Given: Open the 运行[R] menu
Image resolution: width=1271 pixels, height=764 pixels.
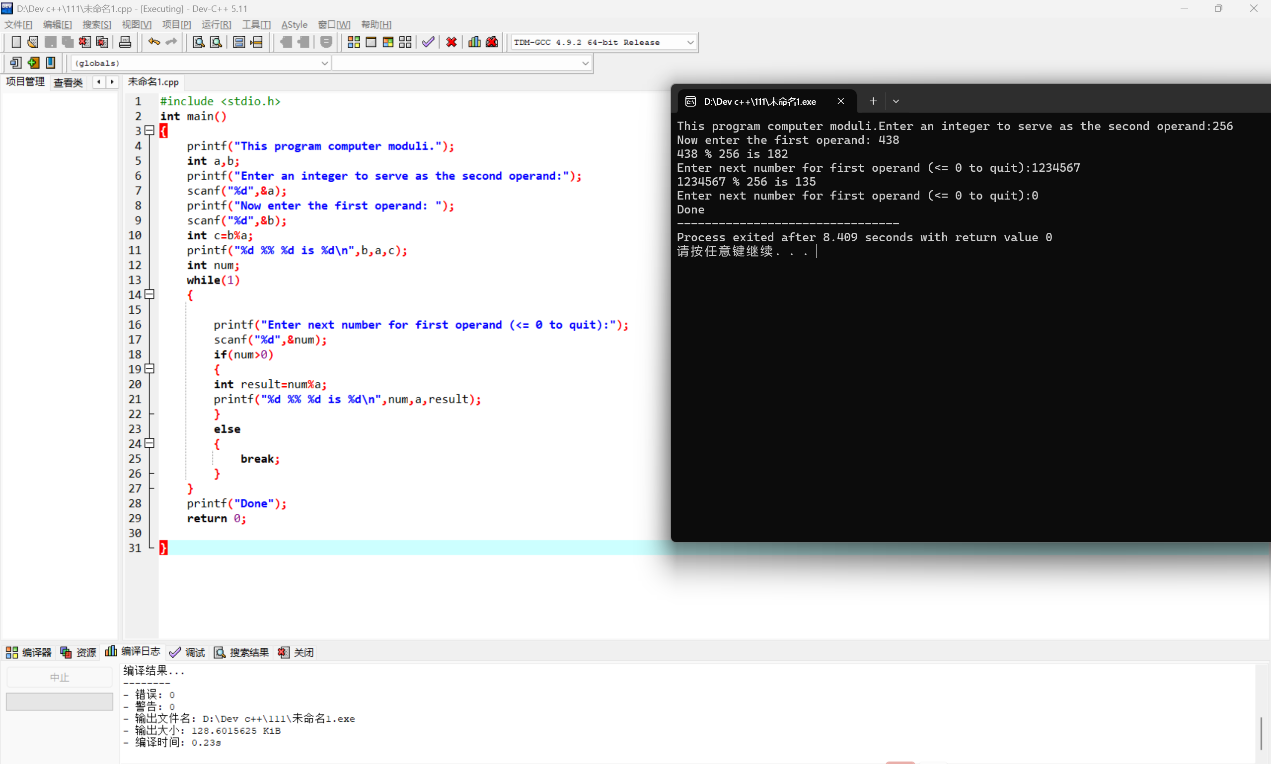Looking at the screenshot, I should [x=216, y=25].
